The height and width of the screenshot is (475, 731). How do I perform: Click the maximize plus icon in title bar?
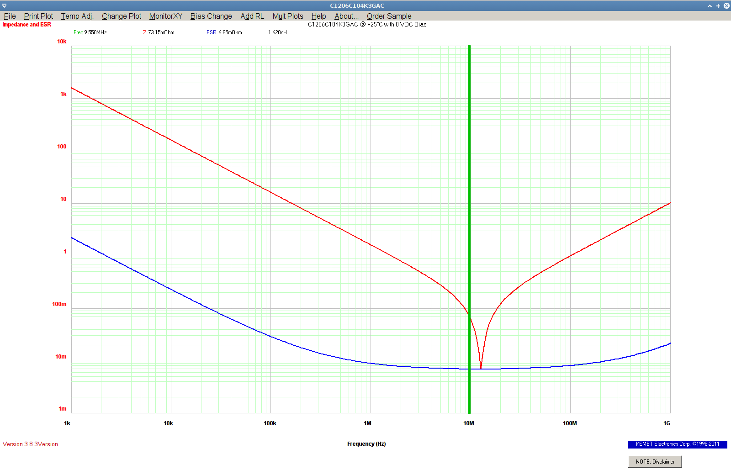point(718,6)
